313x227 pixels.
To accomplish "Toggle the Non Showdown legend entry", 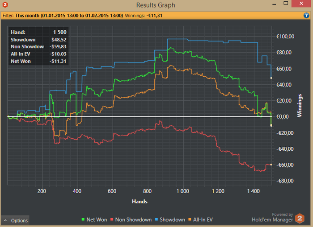I will [131, 219].
